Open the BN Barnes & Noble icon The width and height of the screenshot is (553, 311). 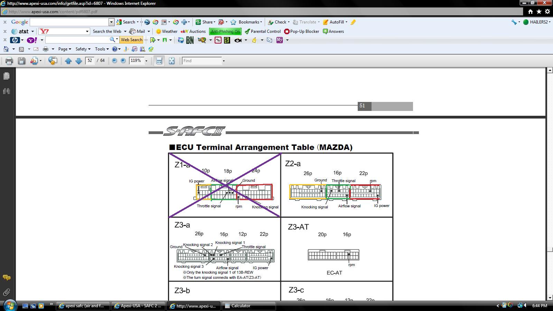pyautogui.click(x=190, y=40)
